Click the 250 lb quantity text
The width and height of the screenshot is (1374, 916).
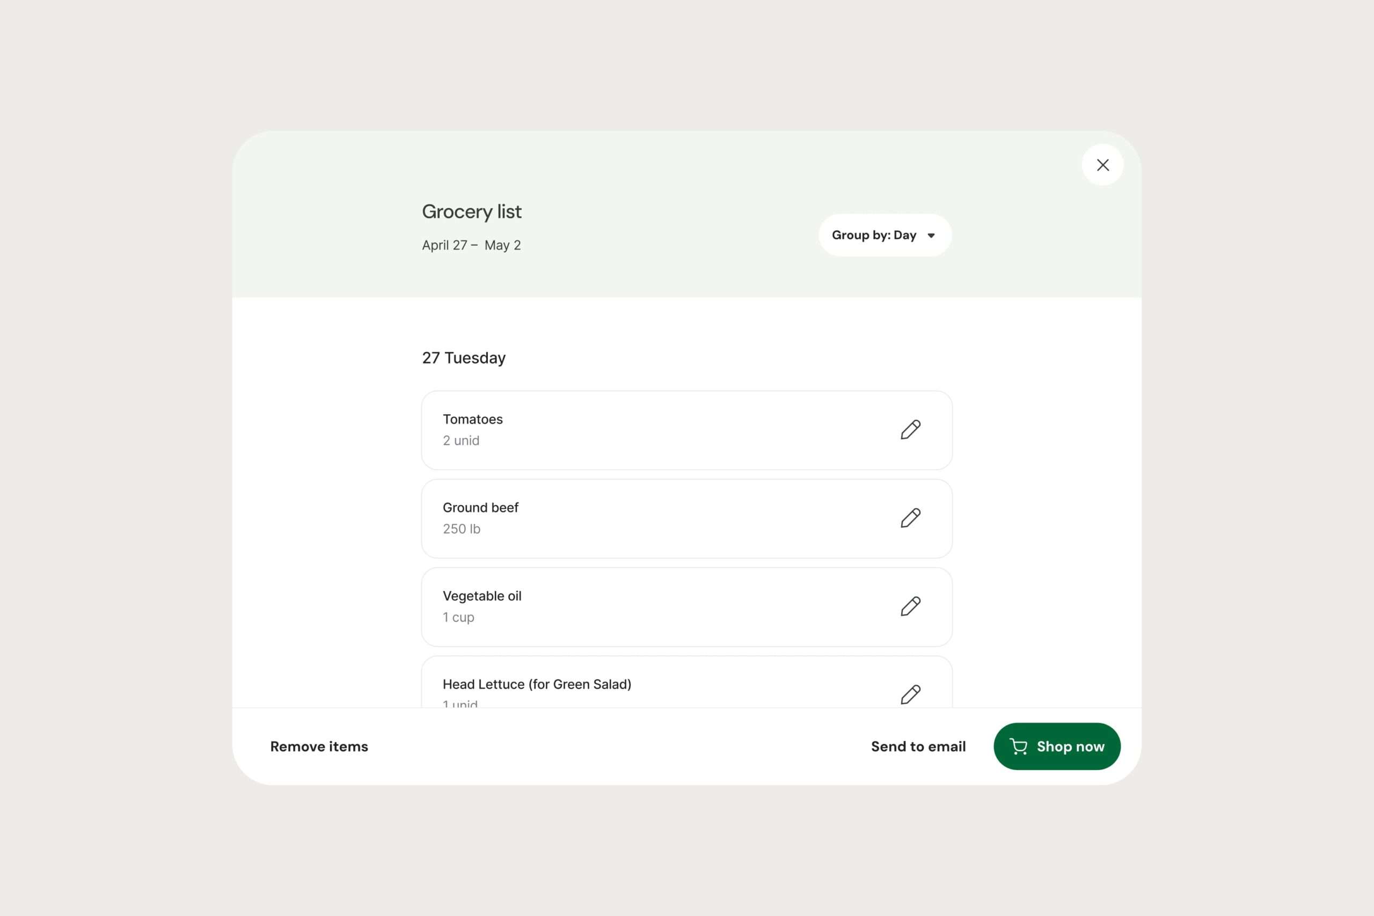[x=462, y=529]
